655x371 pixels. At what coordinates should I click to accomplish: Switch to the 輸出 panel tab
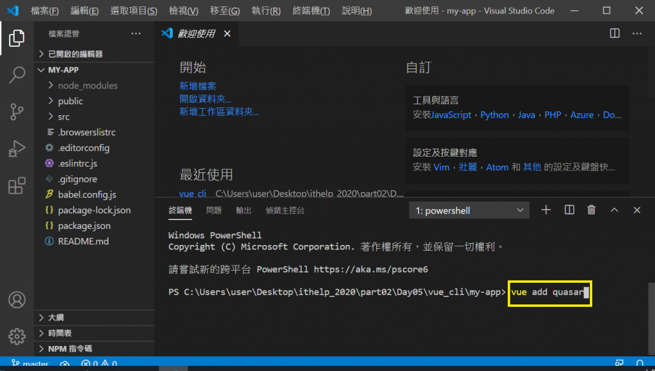tap(243, 210)
